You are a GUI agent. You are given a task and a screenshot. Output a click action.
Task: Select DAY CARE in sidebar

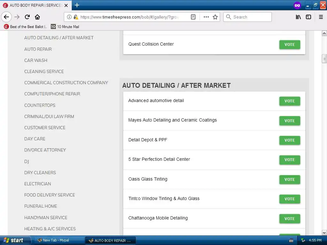coord(34,139)
